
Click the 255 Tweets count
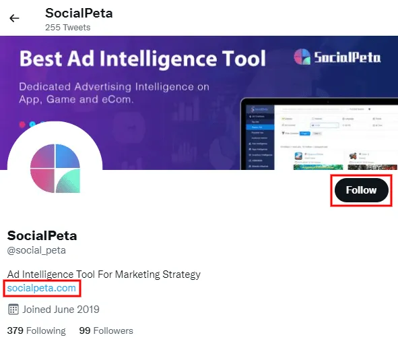click(x=68, y=28)
